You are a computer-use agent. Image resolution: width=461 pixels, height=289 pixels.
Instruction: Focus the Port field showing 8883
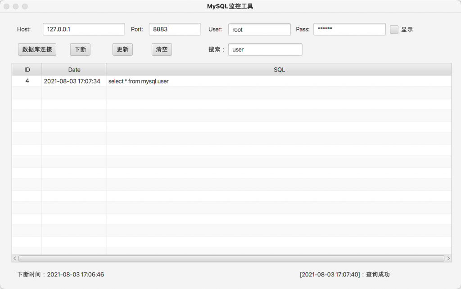(x=175, y=29)
